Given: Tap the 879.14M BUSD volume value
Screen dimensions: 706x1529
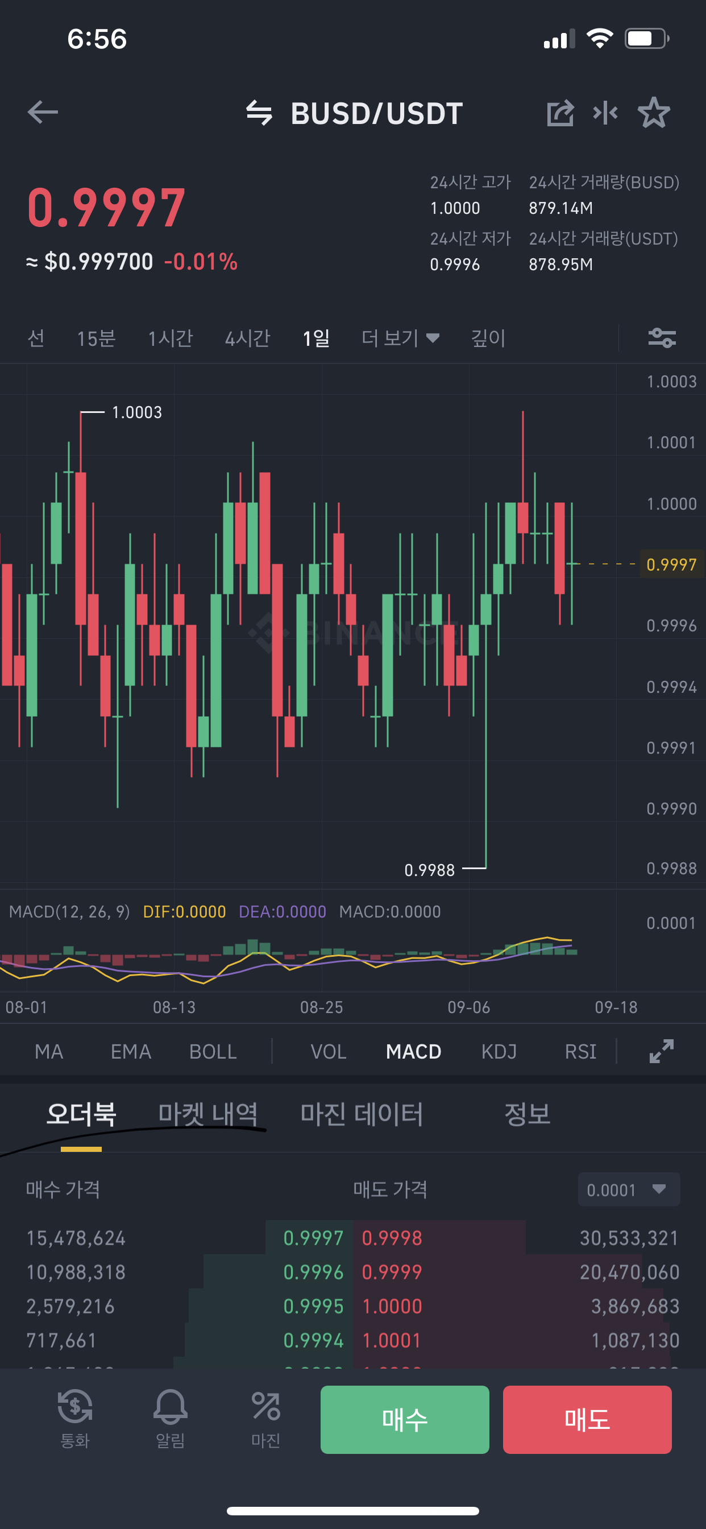Looking at the screenshot, I should tap(560, 208).
